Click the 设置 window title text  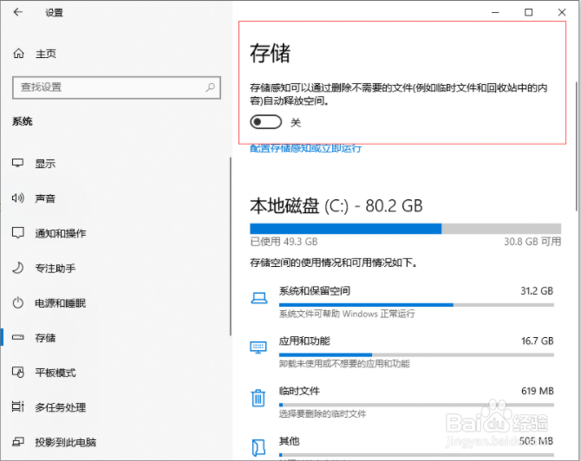click(54, 13)
